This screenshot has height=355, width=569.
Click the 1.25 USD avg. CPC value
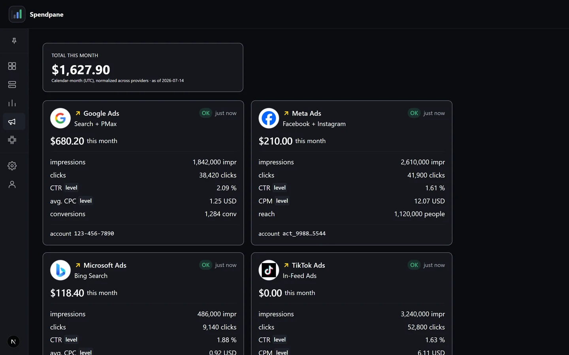coord(223,201)
